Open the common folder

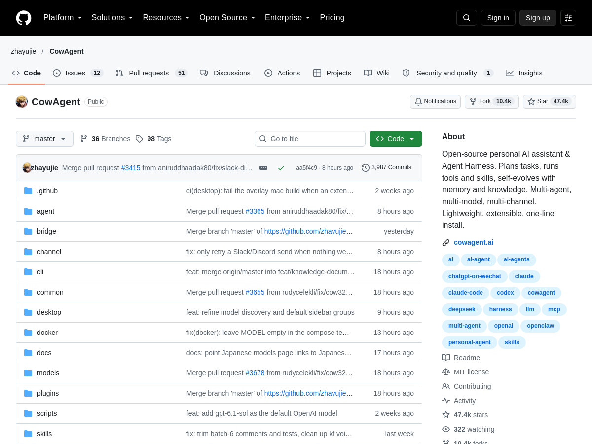[x=50, y=292]
